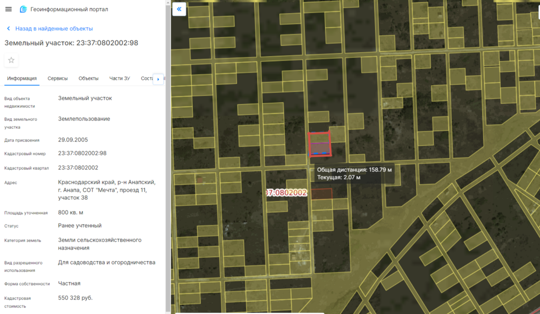Open the hamburger main menu

coord(8,9)
